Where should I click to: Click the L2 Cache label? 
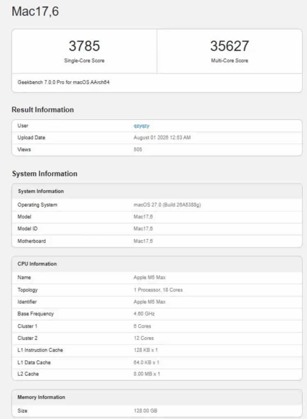click(28, 374)
